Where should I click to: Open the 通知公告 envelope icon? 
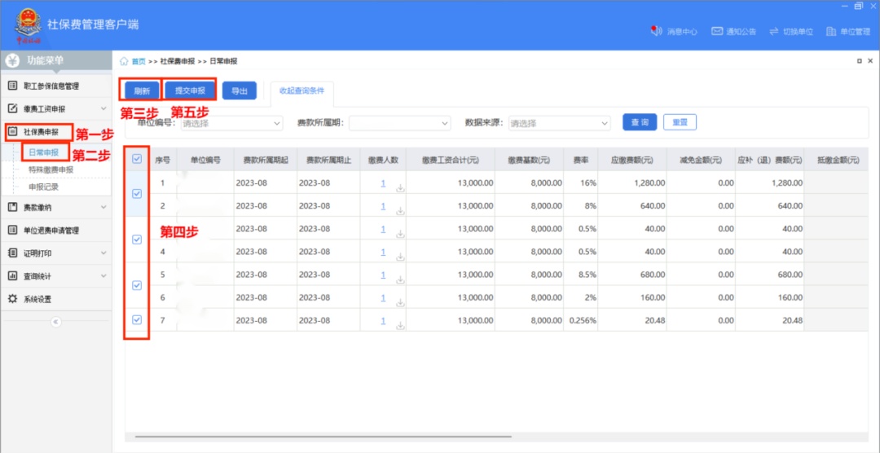point(717,32)
